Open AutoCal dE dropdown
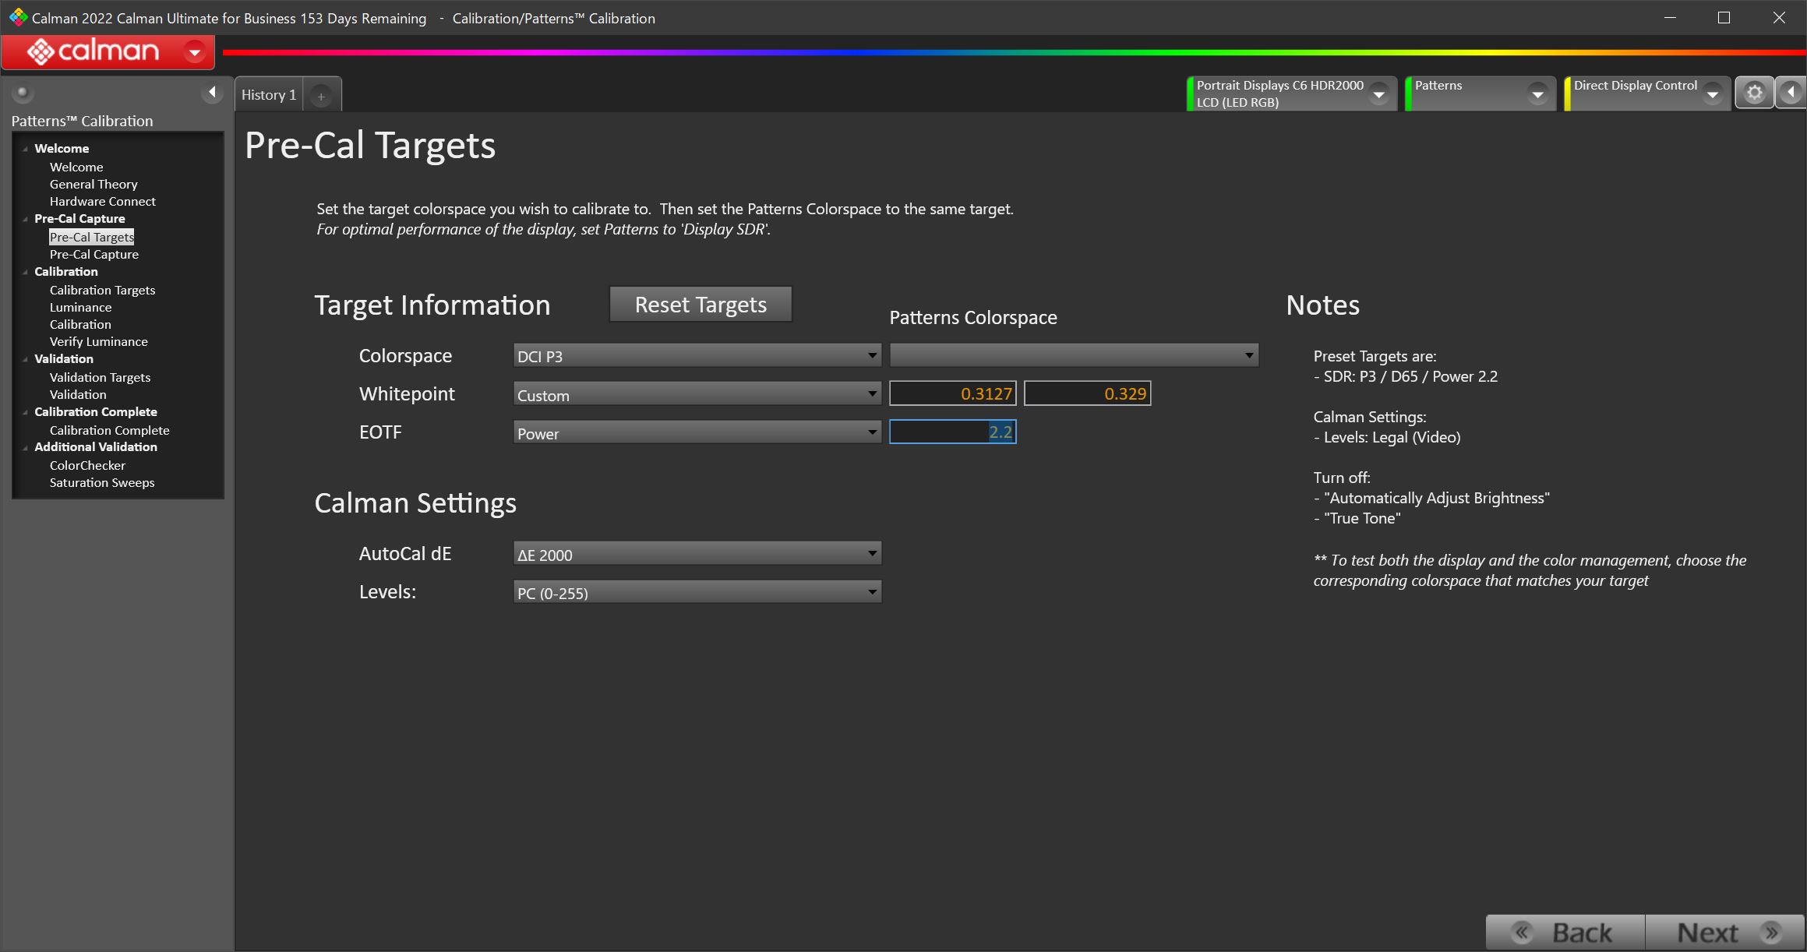Viewport: 1807px width, 952px height. [697, 554]
